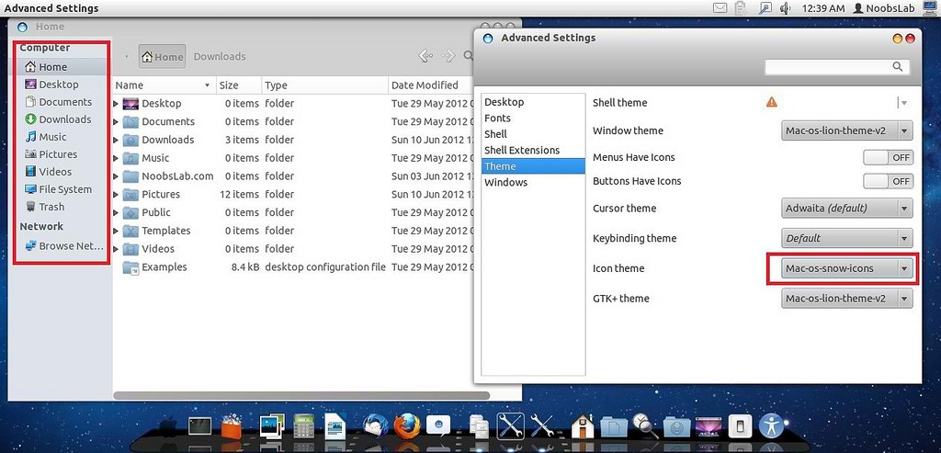Click the light switch dock icon
Screen dimensions: 941x453
tap(740, 426)
